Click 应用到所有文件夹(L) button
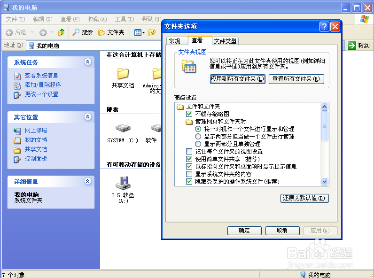 coord(238,79)
